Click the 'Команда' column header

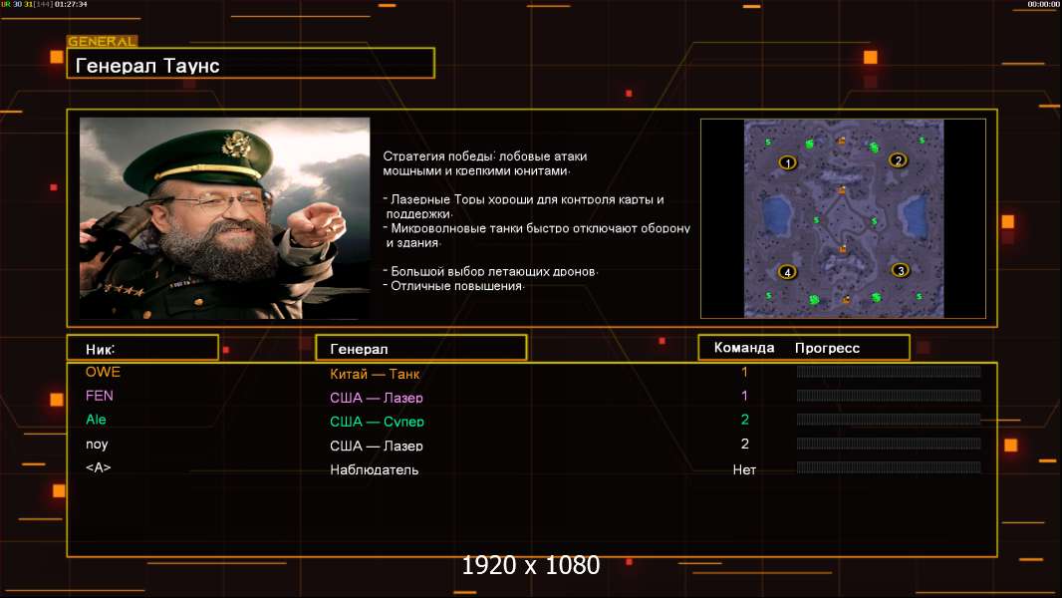[743, 348]
